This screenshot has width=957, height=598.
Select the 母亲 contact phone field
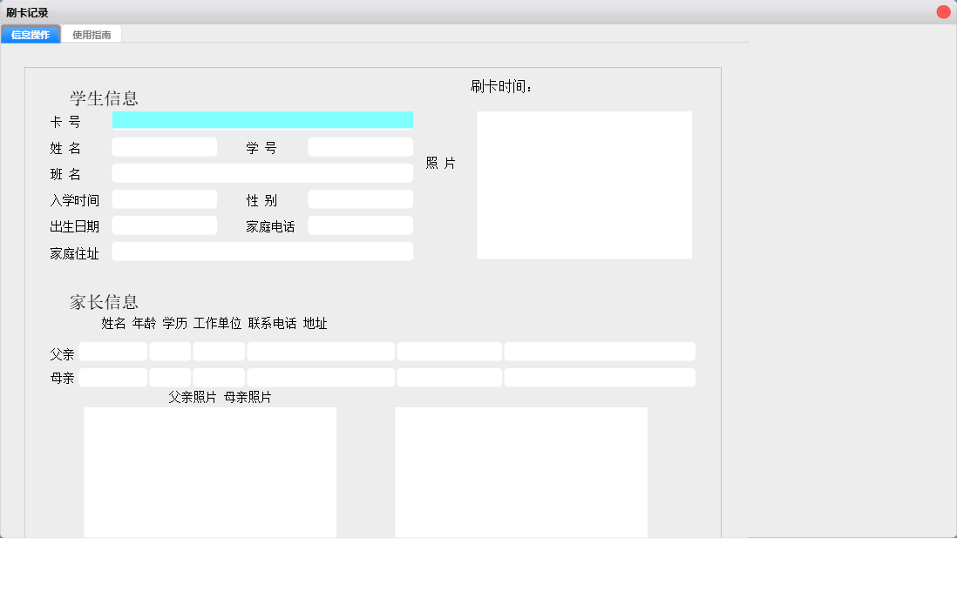click(449, 378)
